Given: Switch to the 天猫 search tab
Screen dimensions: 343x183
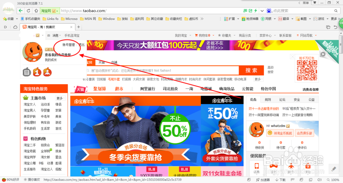Looking at the screenshot, I should (102, 62).
